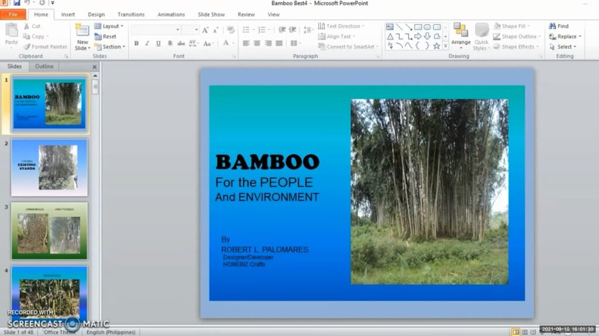
Task: Click the File button
Action: click(13, 15)
